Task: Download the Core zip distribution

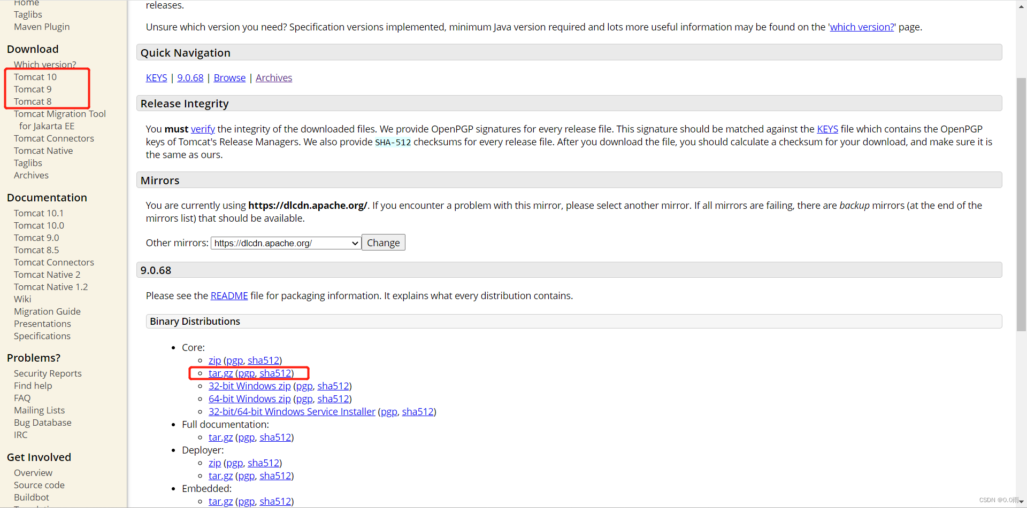Action: 214,361
